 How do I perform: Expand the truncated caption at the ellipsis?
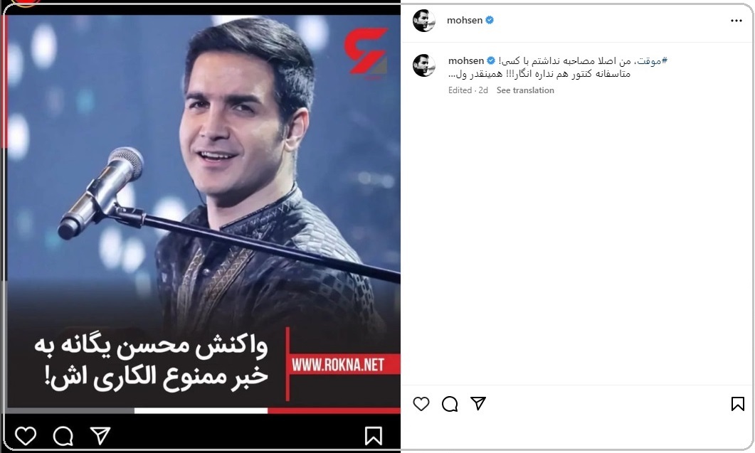pos(452,74)
